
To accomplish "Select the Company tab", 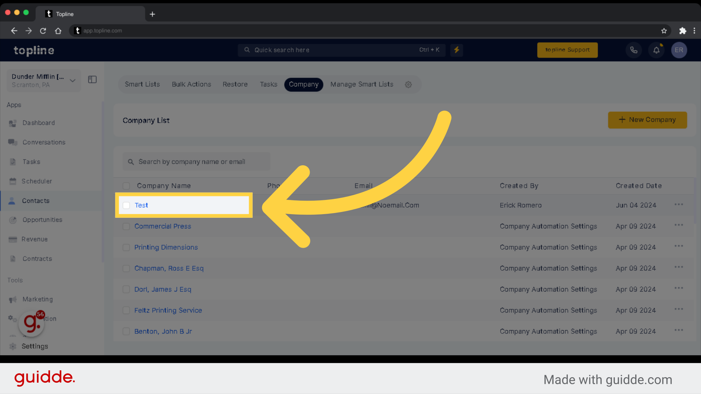I will 304,85.
